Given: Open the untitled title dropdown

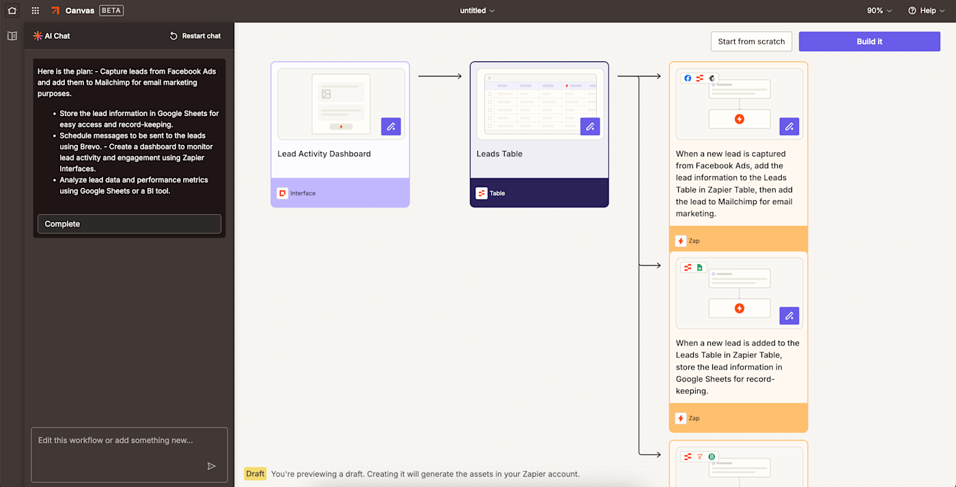Looking at the screenshot, I should coord(477,10).
